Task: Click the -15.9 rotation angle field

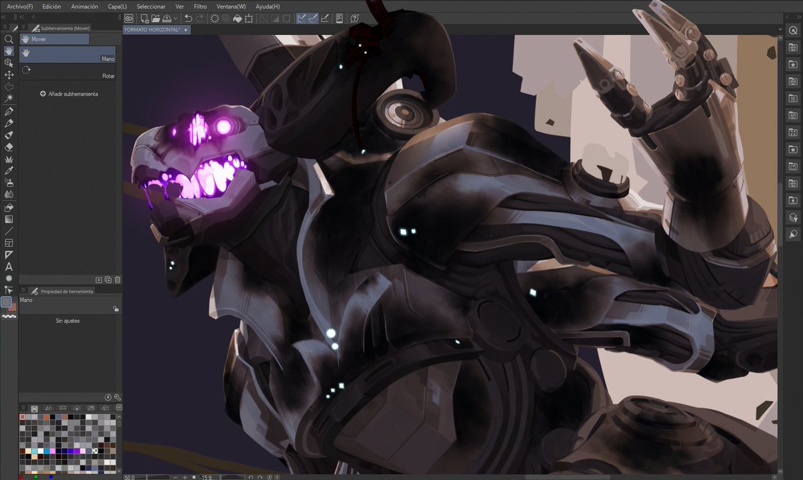Action: coord(209,477)
